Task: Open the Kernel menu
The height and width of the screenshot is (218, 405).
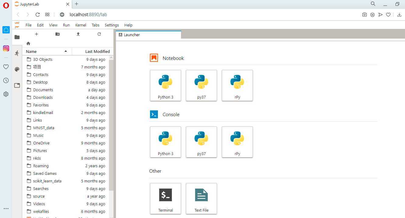Action: click(81, 25)
